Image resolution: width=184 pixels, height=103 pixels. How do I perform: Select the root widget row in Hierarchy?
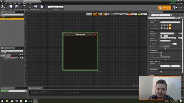12,53
